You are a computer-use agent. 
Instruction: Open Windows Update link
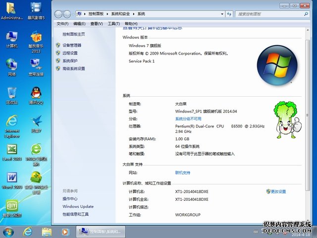78,206
